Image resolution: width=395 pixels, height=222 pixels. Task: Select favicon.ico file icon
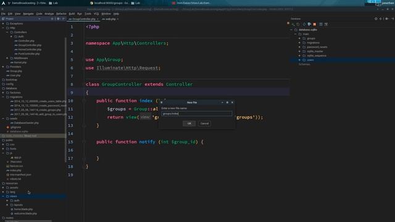coord(7,166)
